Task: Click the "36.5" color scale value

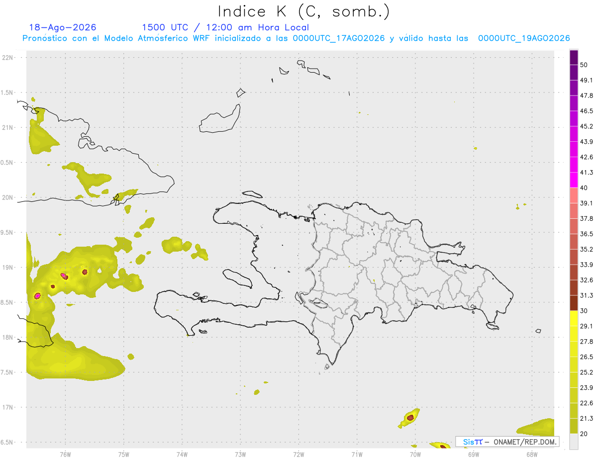Action: click(x=587, y=234)
